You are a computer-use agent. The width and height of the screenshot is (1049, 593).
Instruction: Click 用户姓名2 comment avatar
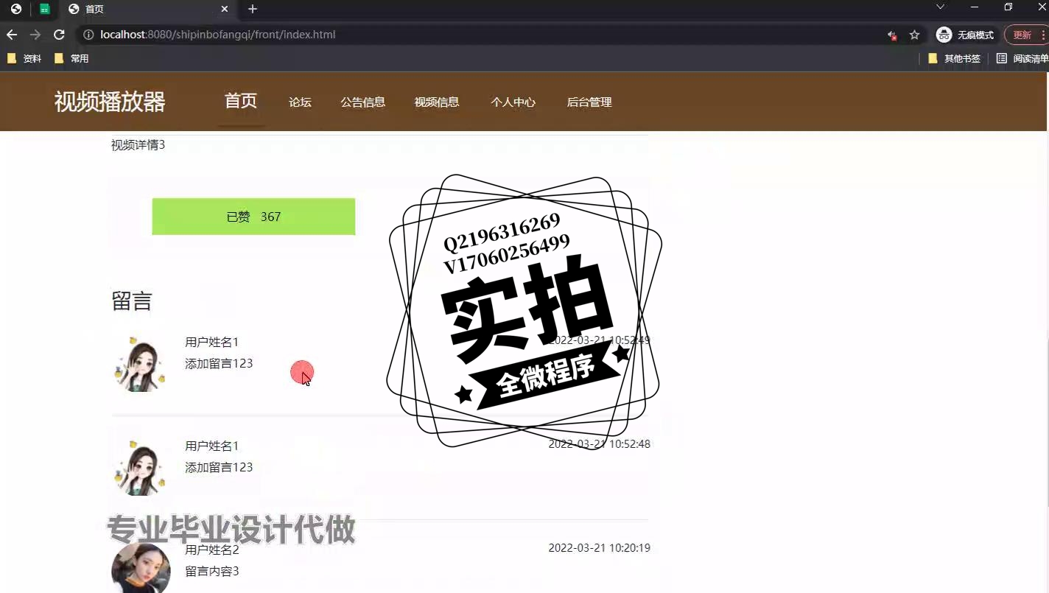click(141, 569)
